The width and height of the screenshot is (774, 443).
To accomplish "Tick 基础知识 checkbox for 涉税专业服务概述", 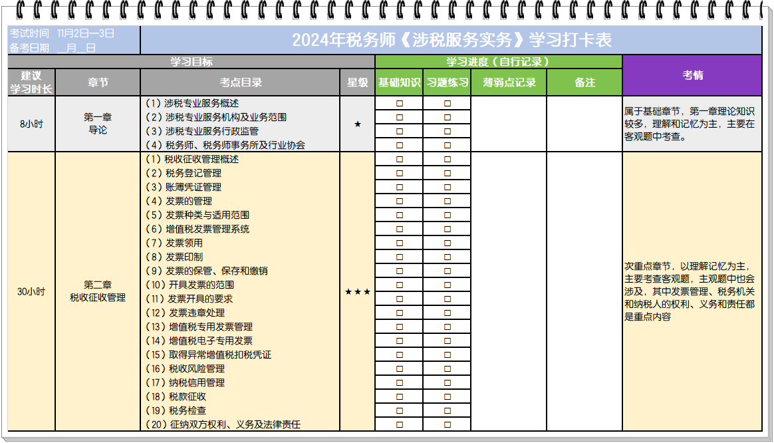I will point(400,103).
